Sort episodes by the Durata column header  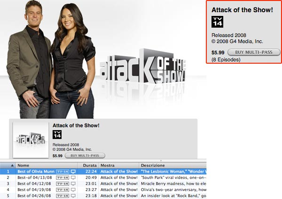[x=88, y=165]
